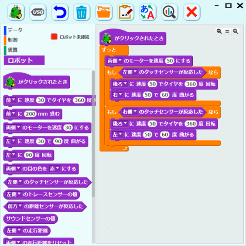Image resolution: width=246 pixels, height=246 pixels.
Task: Open 前方 dropdown in 距離センサー block
Action: point(15,206)
